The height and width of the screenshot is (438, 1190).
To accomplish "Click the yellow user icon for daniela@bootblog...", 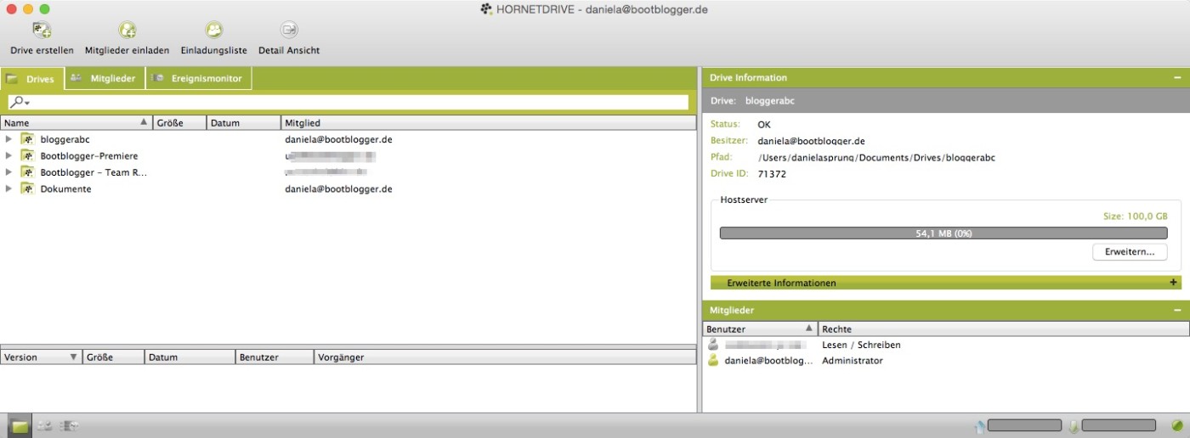I will [713, 361].
